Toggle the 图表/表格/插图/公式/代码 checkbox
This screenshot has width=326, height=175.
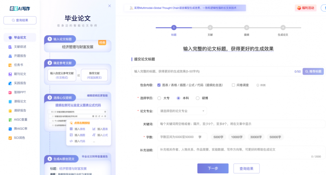coord(159,85)
